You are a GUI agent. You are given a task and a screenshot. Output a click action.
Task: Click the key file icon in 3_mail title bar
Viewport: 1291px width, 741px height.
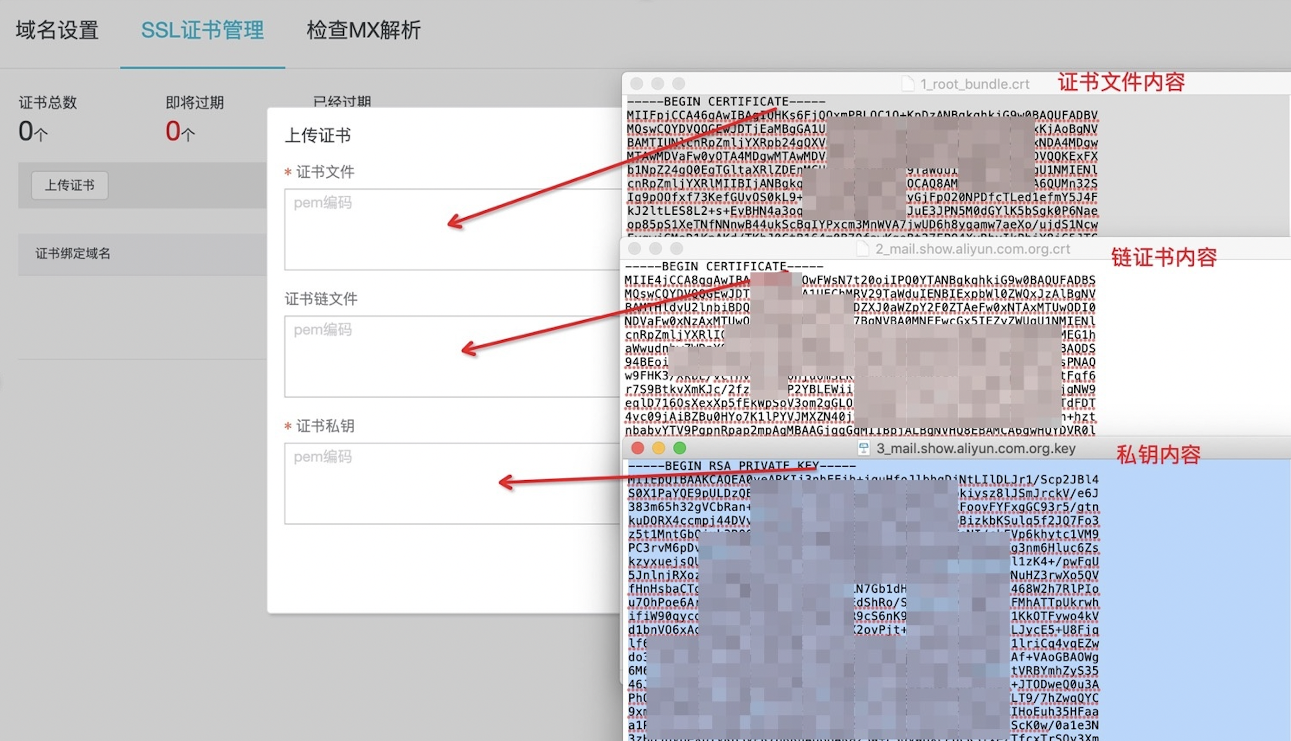863,449
